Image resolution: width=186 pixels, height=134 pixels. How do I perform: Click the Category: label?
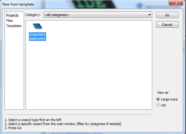click(33, 15)
